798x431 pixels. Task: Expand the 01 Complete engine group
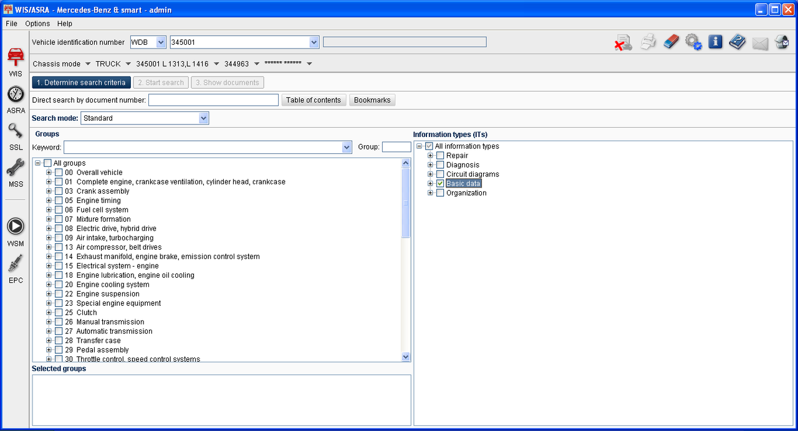click(x=49, y=182)
